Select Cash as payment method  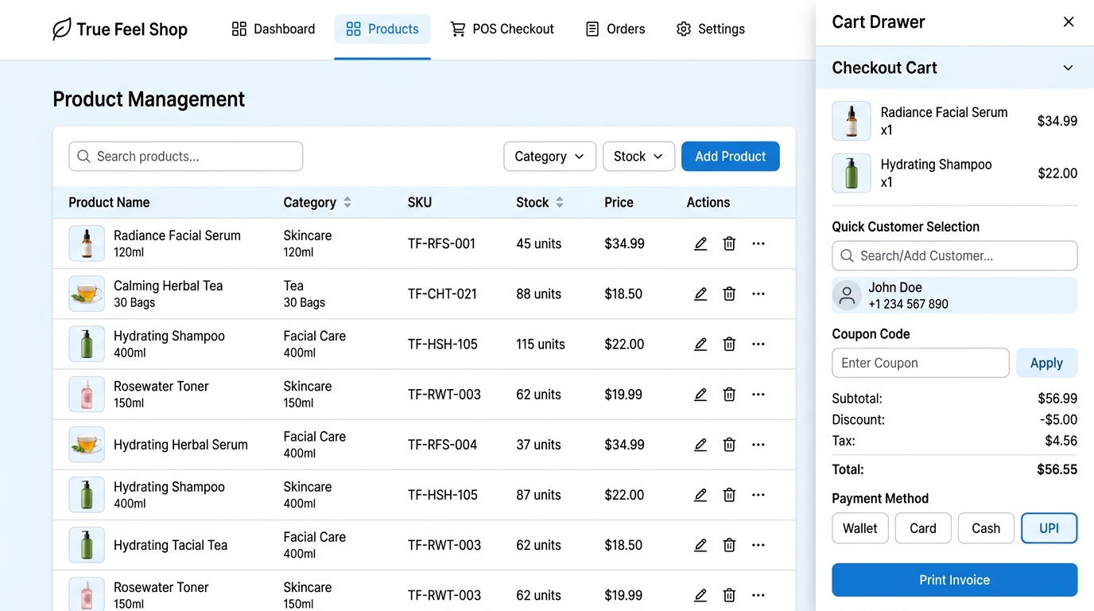tap(986, 528)
